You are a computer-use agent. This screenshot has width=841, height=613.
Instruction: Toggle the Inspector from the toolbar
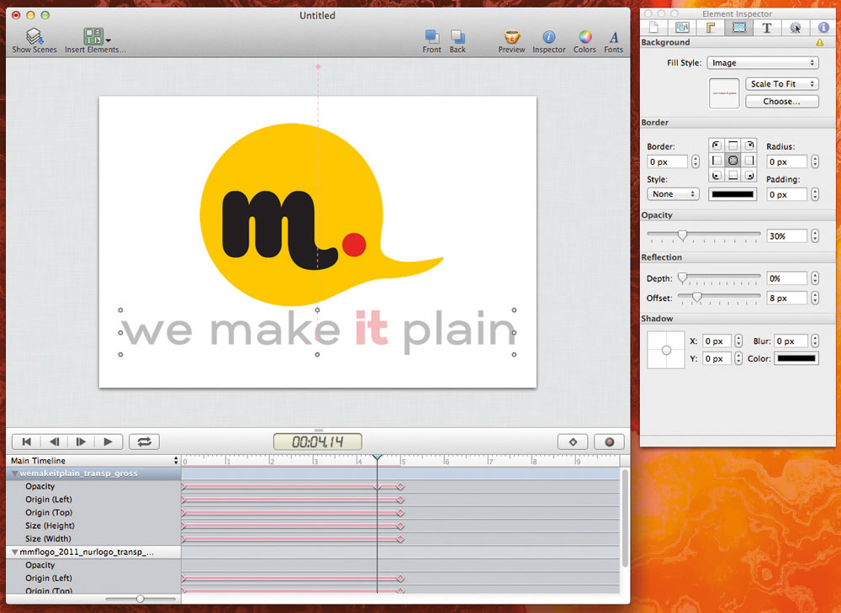click(548, 36)
